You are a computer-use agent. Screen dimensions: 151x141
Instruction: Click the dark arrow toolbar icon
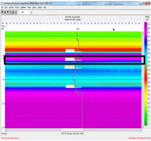coord(8,12)
